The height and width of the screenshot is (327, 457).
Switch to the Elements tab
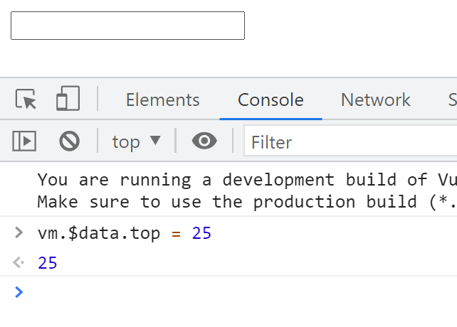[162, 100]
